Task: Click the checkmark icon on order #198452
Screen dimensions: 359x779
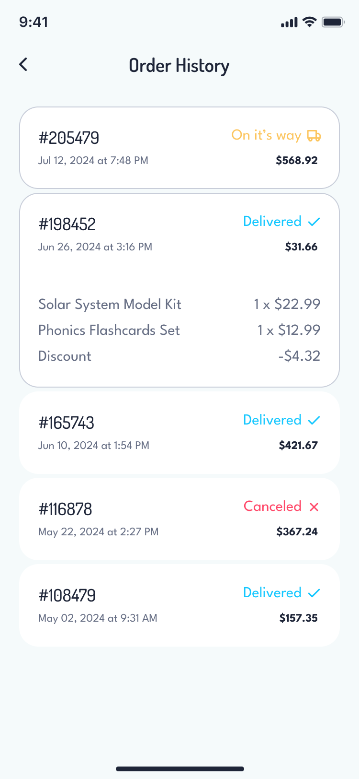Action: coord(314,222)
